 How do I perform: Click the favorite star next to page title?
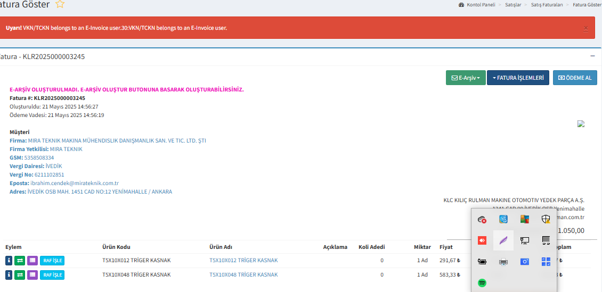[x=60, y=5]
